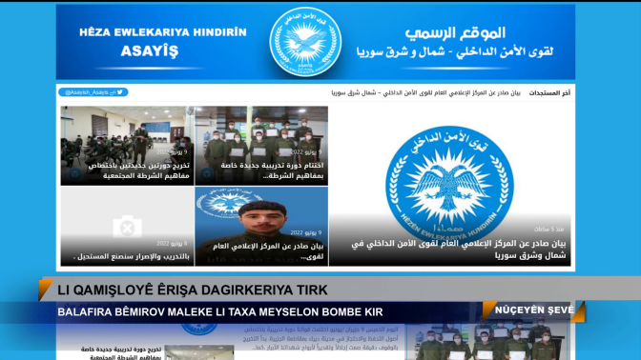Click the bottom-left 'تخريج دورة تدريبية جديدة' headline
The width and height of the screenshot is (641, 360).
pos(121,353)
